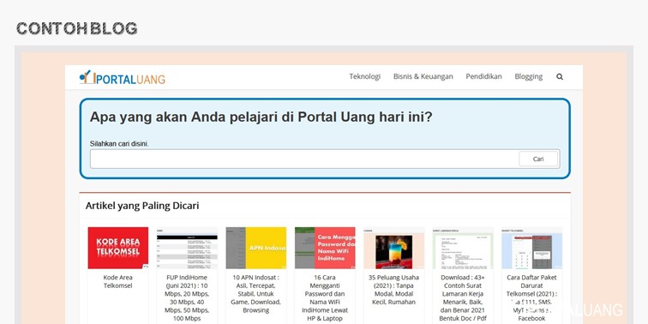Screen dimensions: 648x324
Task: Open the search magnifier icon in navbar
Action: tap(560, 76)
